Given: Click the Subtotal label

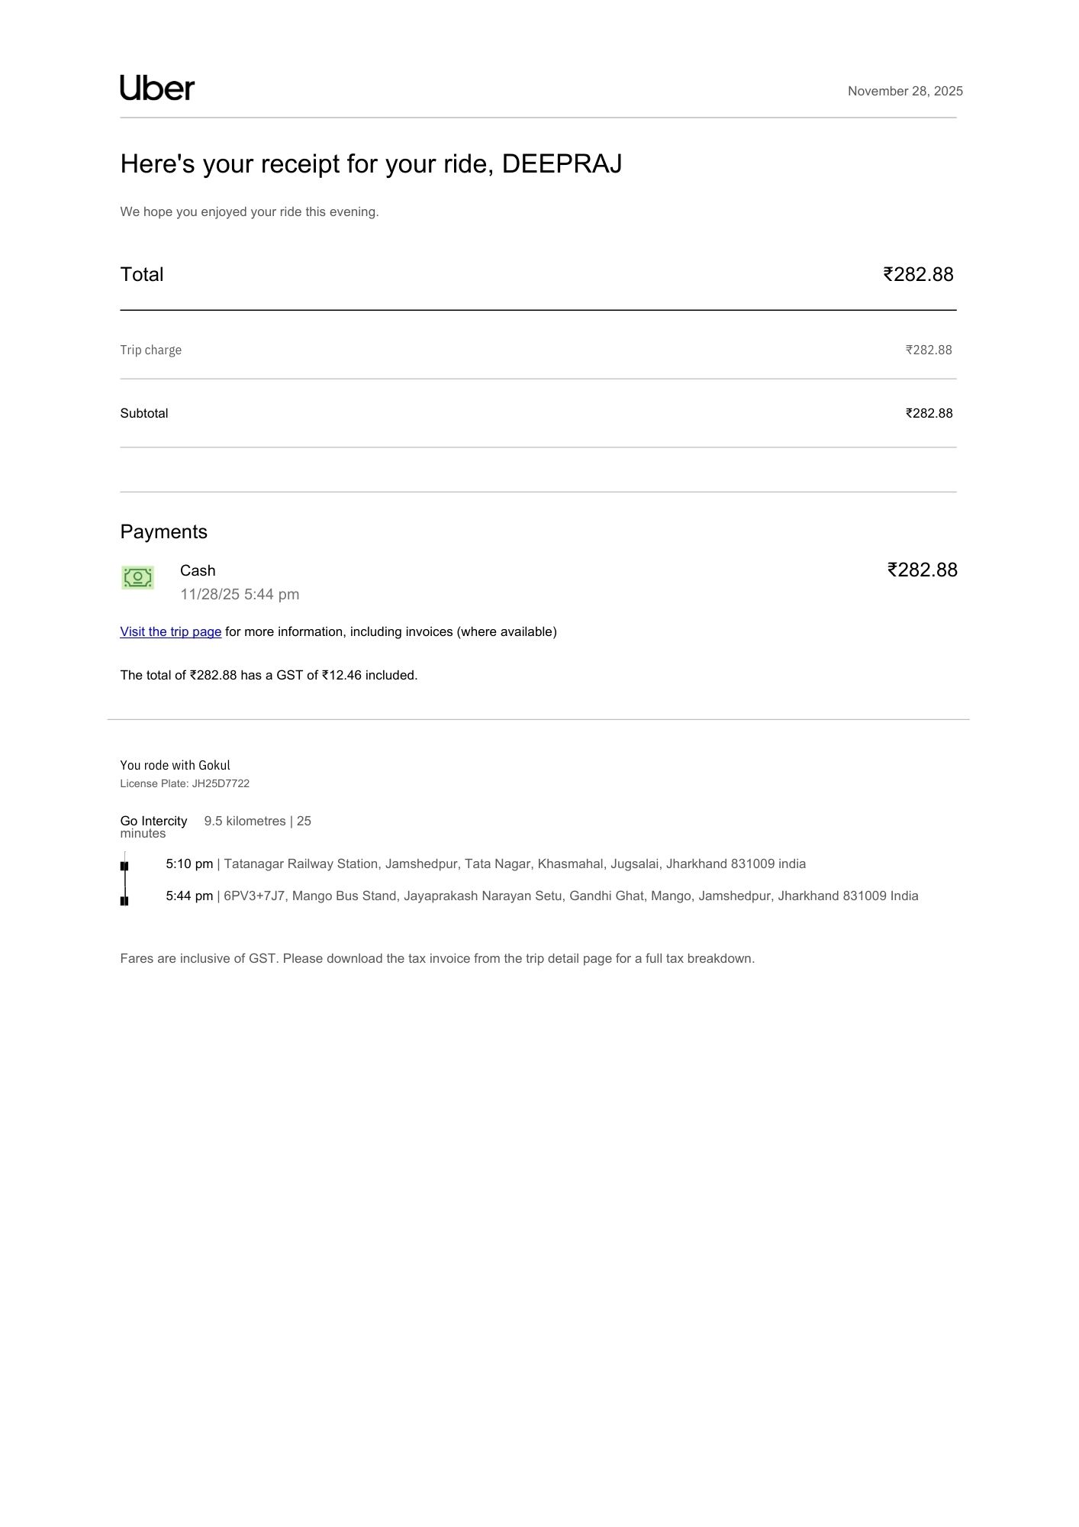Looking at the screenshot, I should click(143, 414).
